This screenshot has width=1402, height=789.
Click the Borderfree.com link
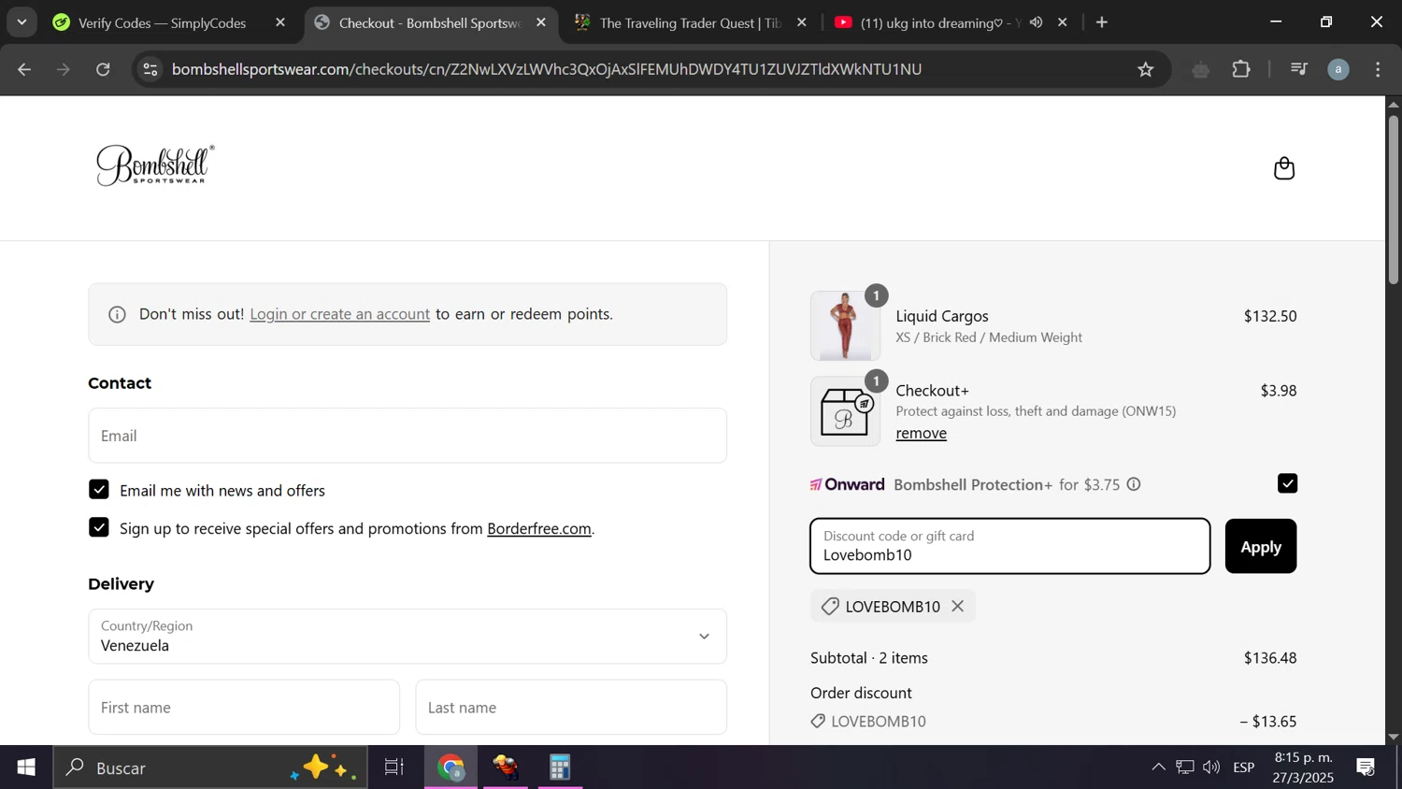539,528
